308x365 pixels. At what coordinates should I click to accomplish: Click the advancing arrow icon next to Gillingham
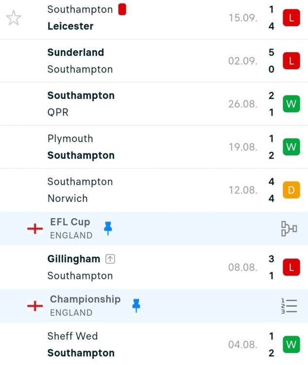coord(110,259)
